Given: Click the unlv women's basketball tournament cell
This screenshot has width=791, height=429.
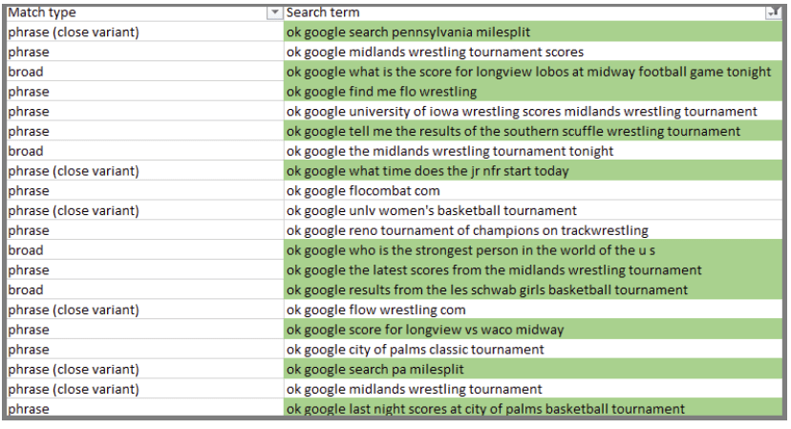Looking at the screenshot, I should tap(432, 211).
